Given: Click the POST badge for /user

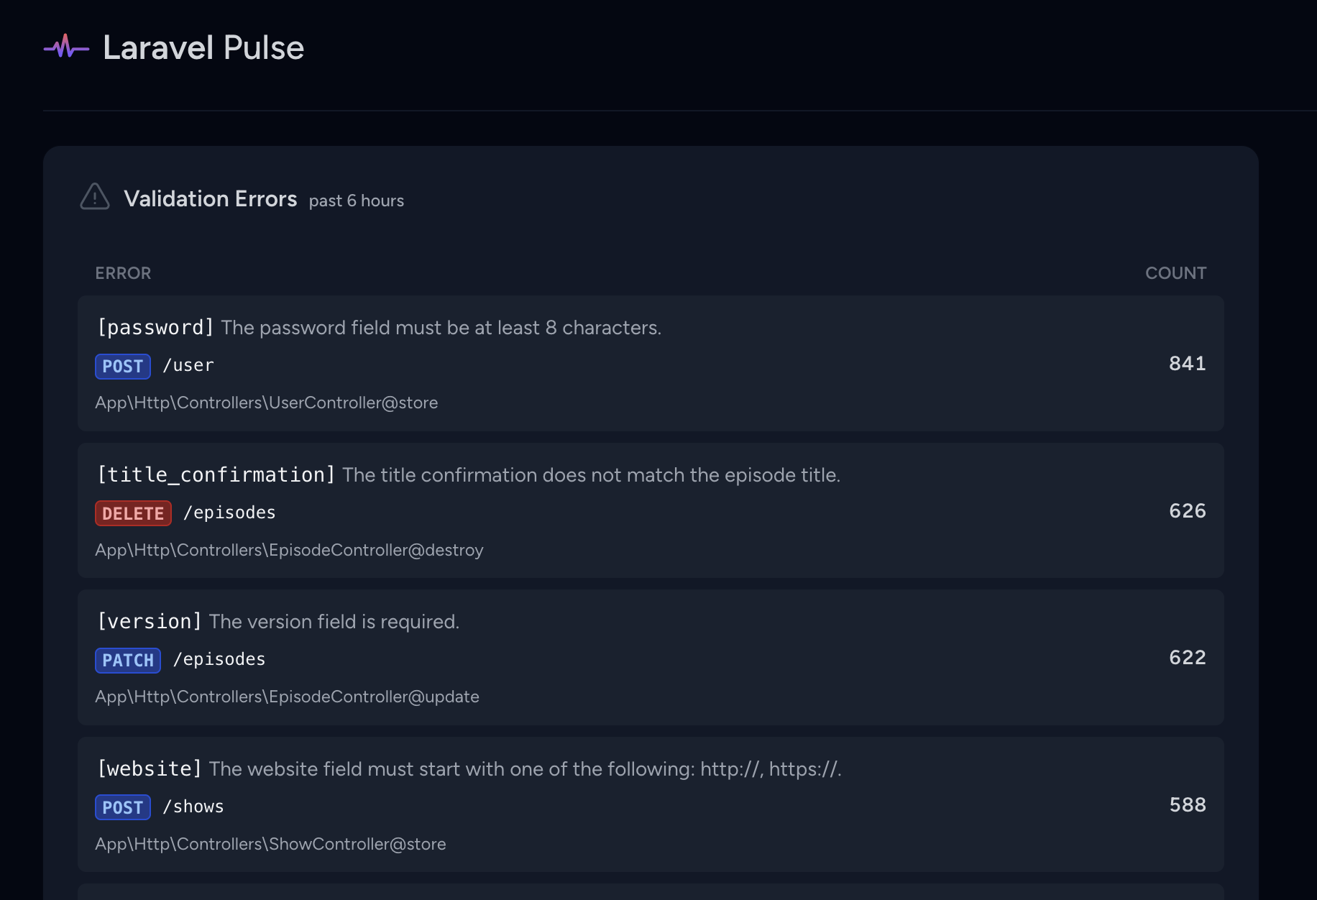Looking at the screenshot, I should tap(123, 366).
